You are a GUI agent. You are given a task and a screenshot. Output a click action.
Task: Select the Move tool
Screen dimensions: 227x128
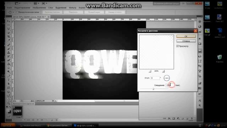click(9, 21)
